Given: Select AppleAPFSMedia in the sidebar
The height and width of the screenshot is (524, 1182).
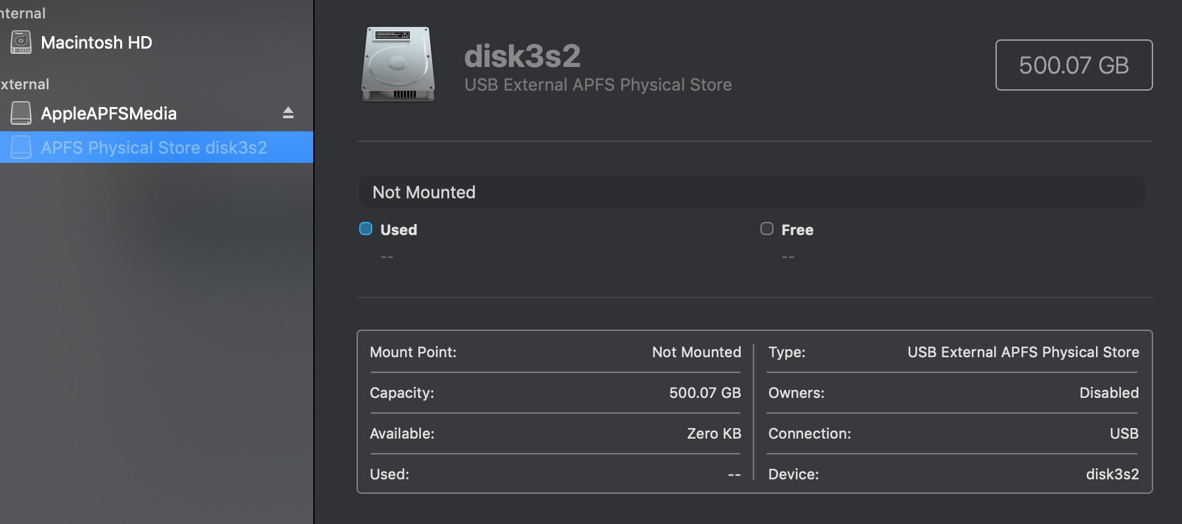Looking at the screenshot, I should 108,114.
